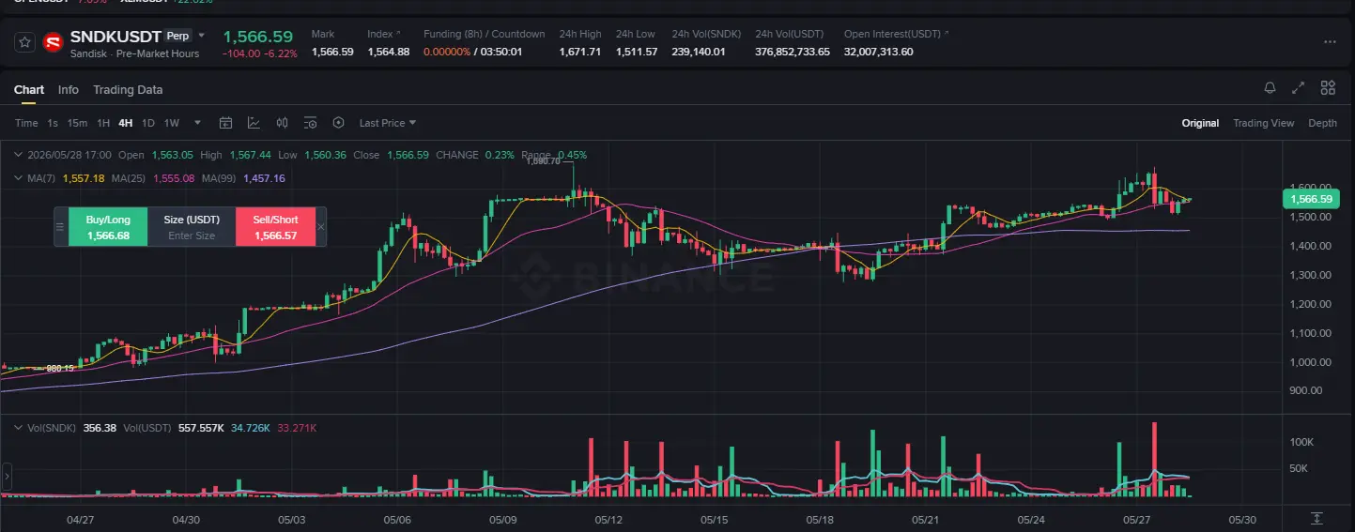Viewport: 1355px width, 532px height.
Task: Open the technical indicators chart icon
Action: (x=254, y=123)
